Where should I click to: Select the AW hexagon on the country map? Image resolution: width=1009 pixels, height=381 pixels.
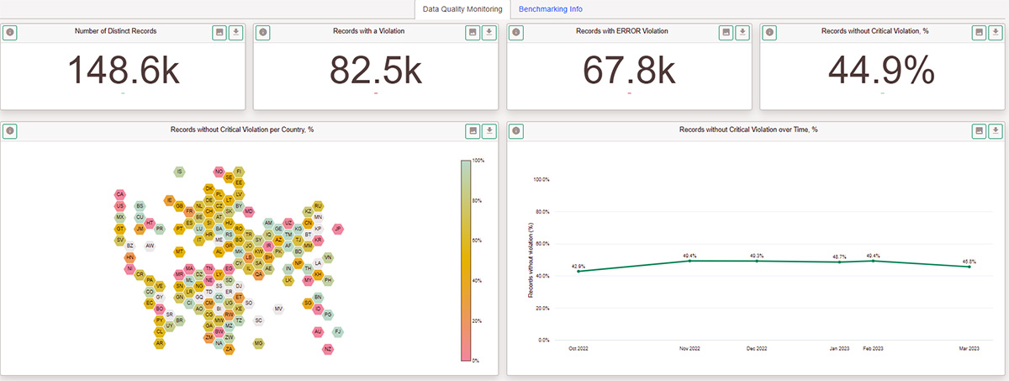[150, 246]
